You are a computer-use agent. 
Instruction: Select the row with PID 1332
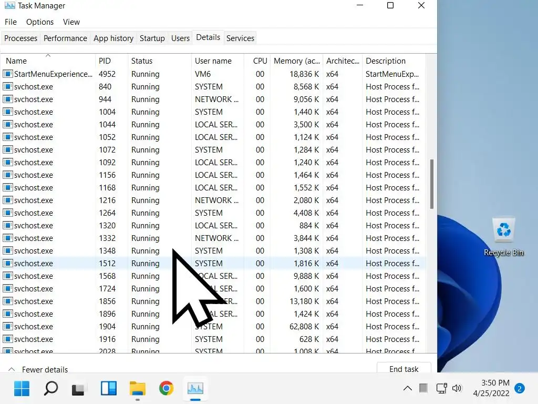(x=213, y=238)
